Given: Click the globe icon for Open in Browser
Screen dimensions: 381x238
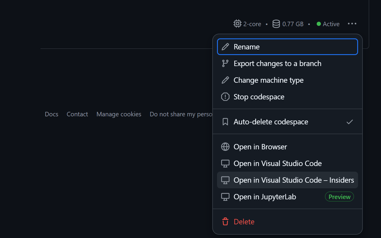Looking at the screenshot, I should (x=225, y=147).
